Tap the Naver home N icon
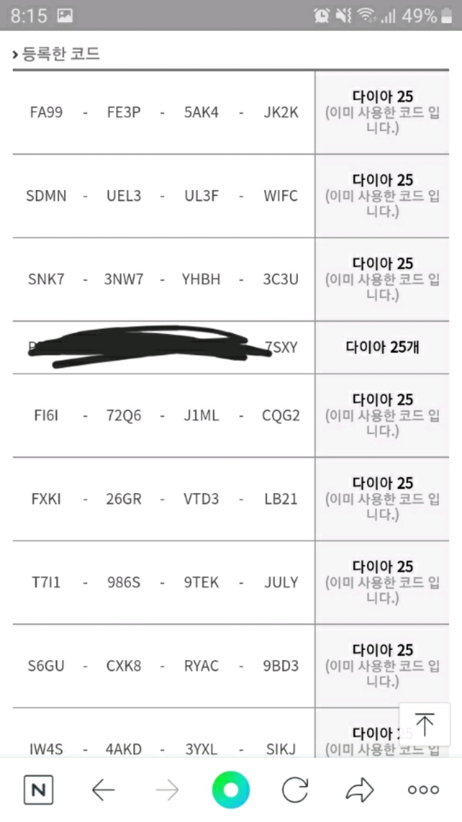 click(38, 790)
